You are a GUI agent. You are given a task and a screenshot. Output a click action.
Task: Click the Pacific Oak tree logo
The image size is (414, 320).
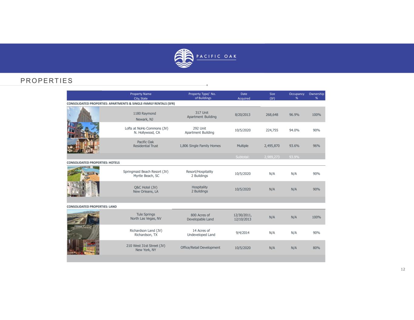184,58
